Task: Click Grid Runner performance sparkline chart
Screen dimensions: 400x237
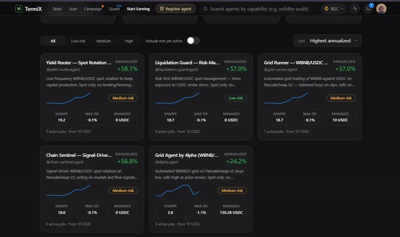Action: [286, 98]
